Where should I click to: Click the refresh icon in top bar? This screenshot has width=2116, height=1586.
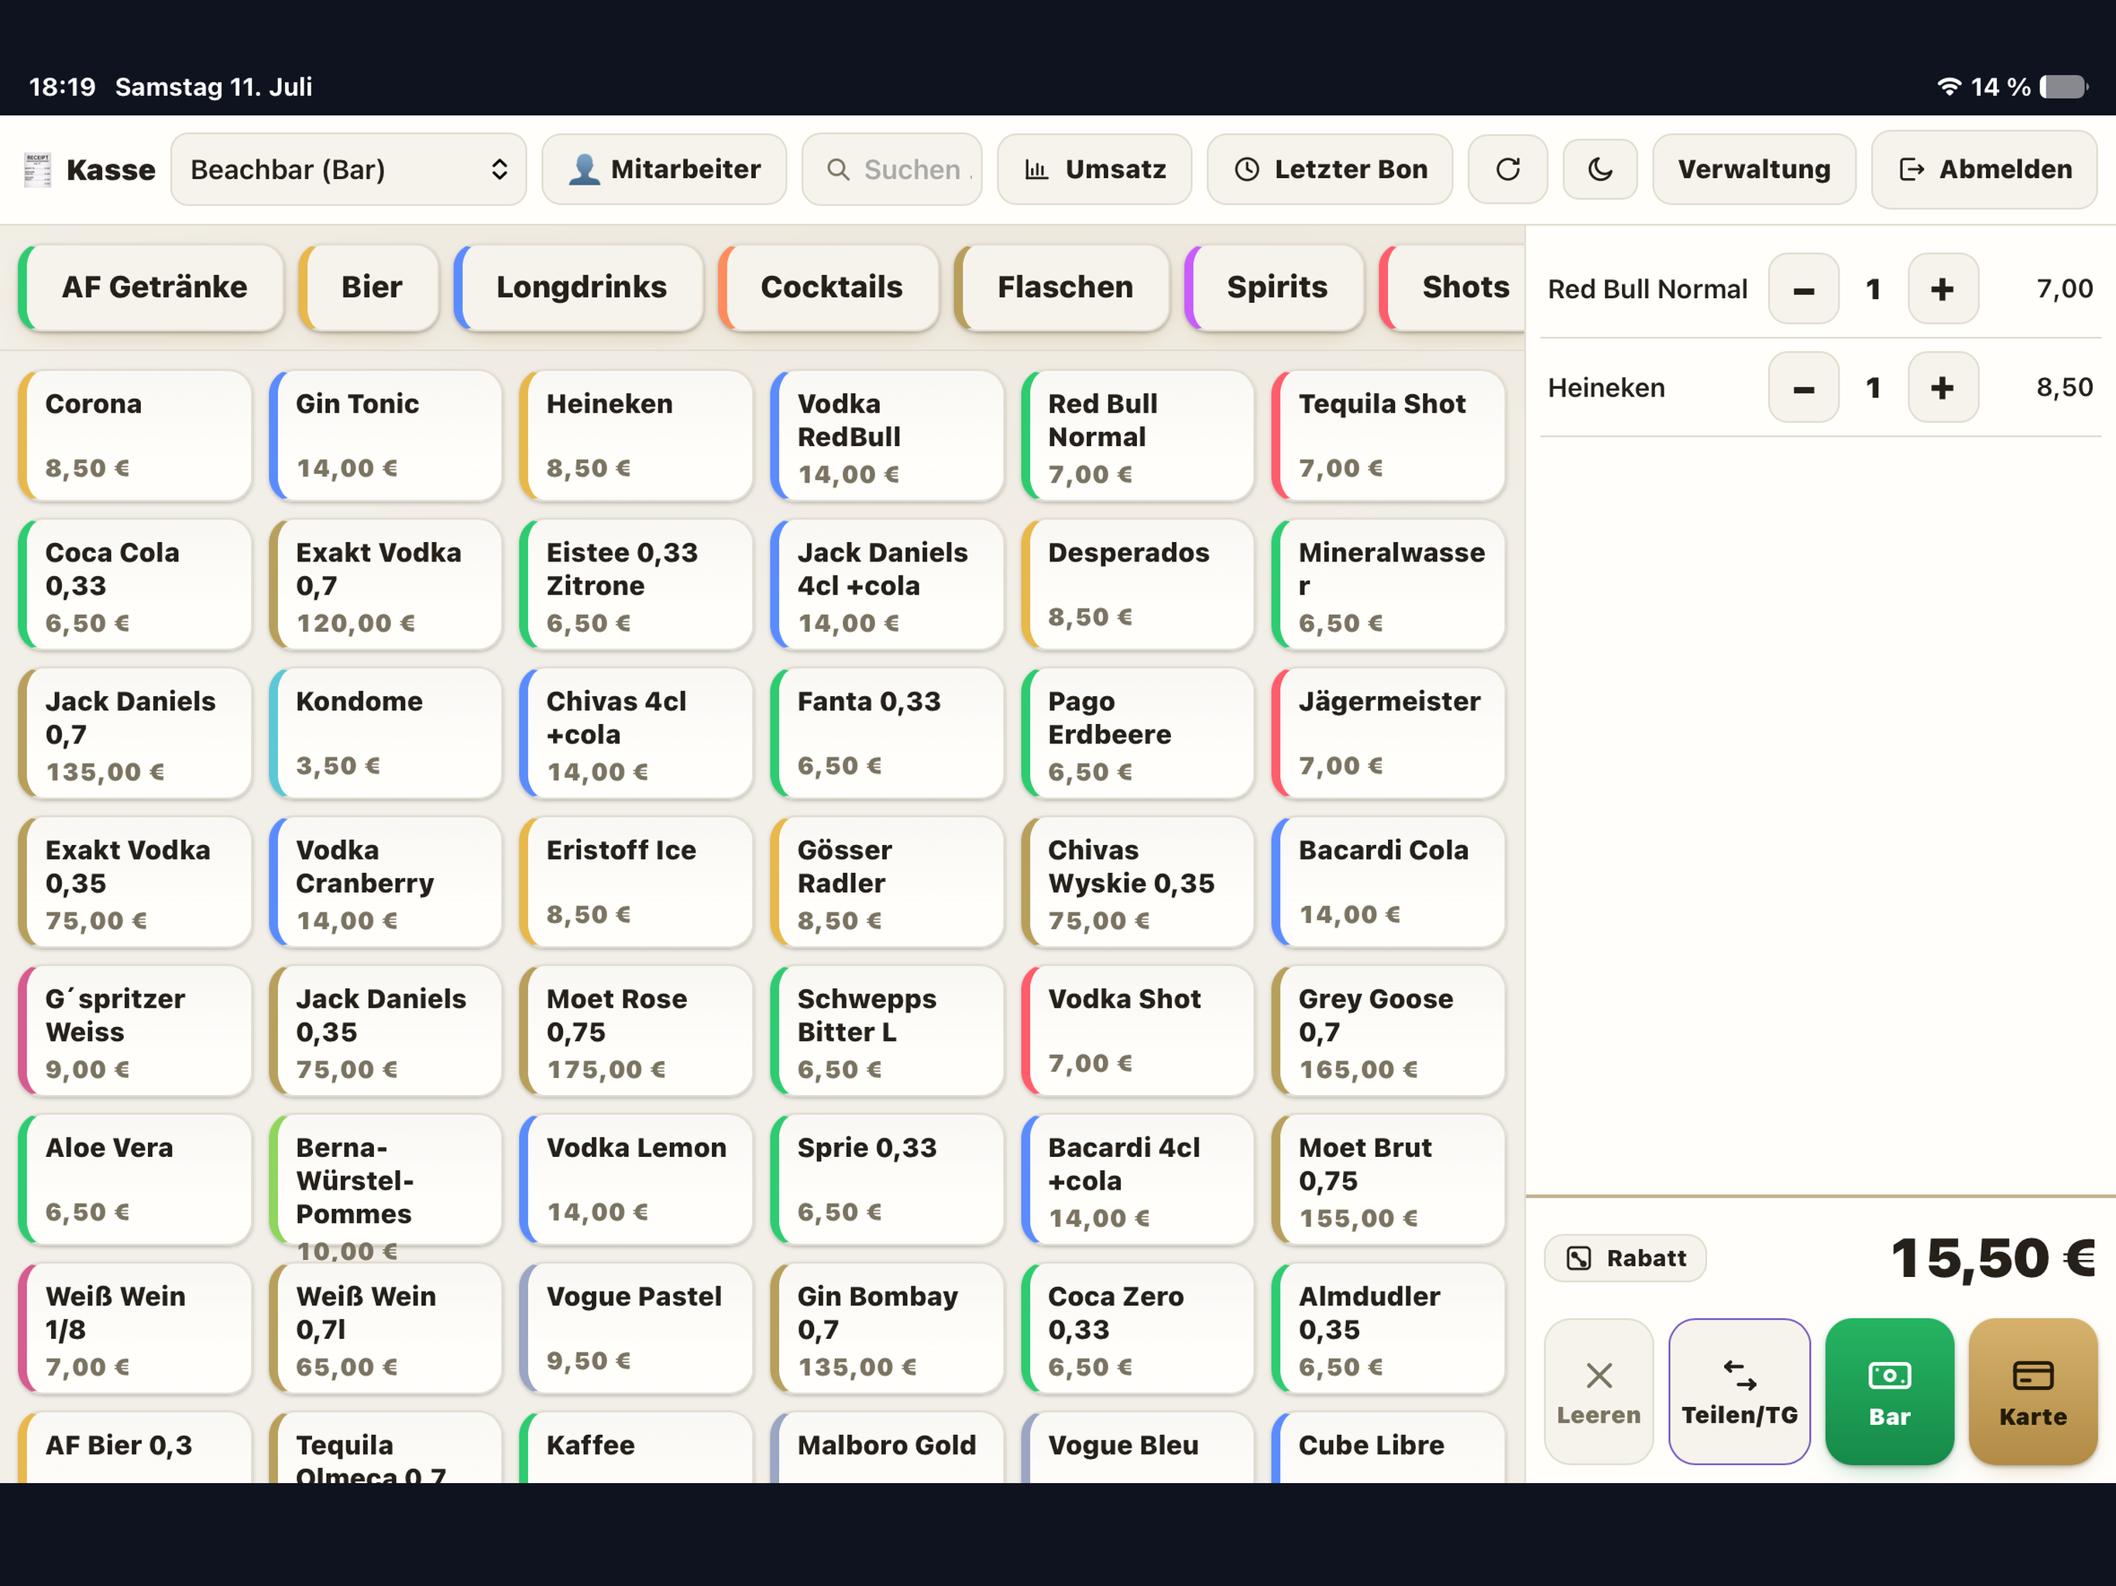[x=1506, y=170]
